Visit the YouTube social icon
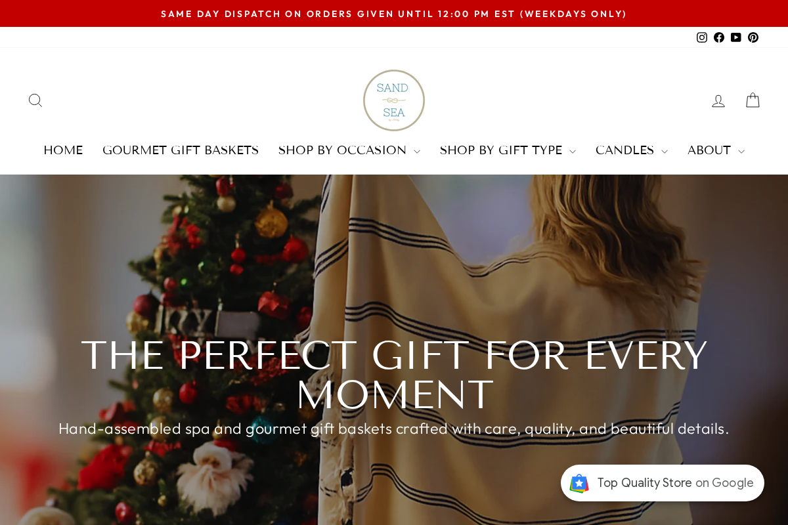The image size is (788, 525). click(736, 37)
